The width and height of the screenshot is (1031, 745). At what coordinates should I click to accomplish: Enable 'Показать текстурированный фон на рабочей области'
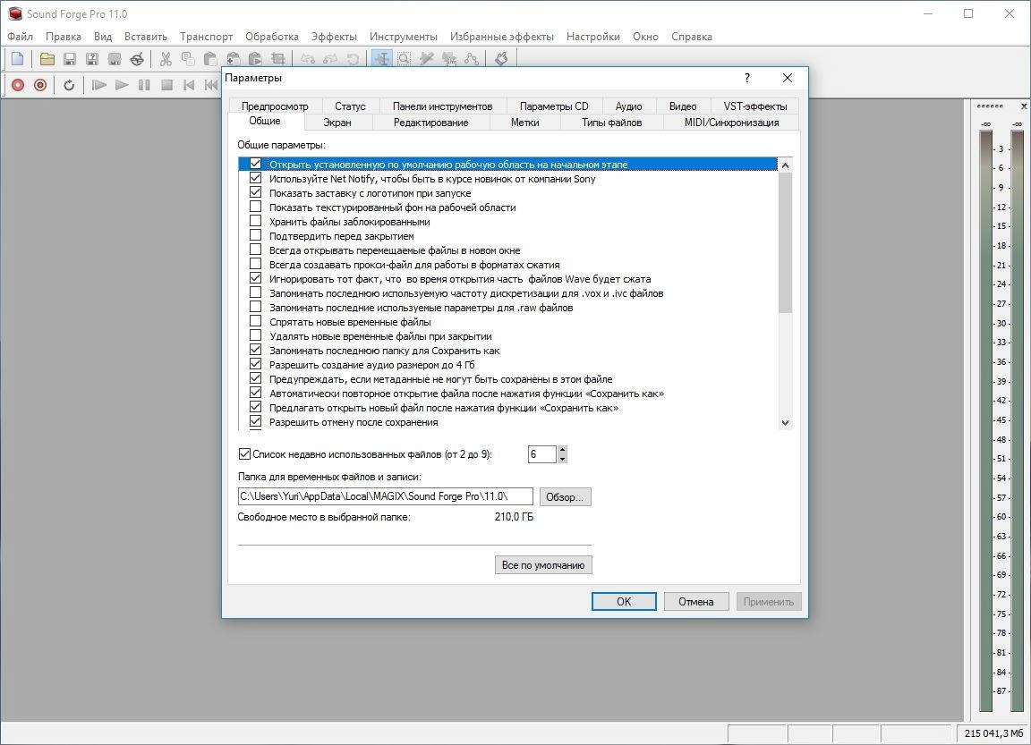256,207
